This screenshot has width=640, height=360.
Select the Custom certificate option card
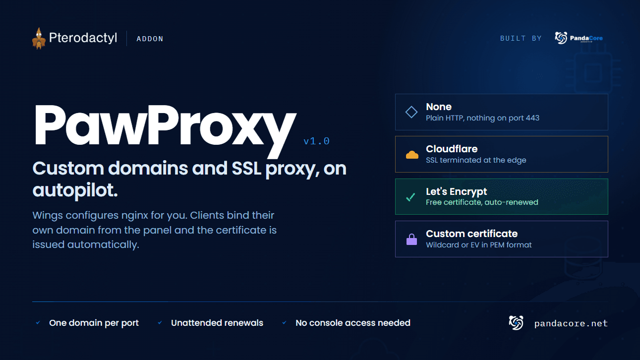coord(501,239)
